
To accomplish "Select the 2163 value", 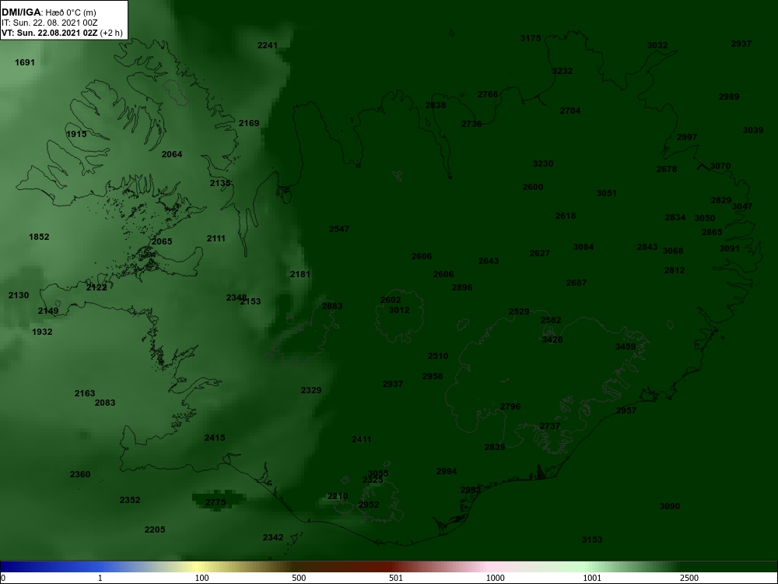I will [x=84, y=393].
